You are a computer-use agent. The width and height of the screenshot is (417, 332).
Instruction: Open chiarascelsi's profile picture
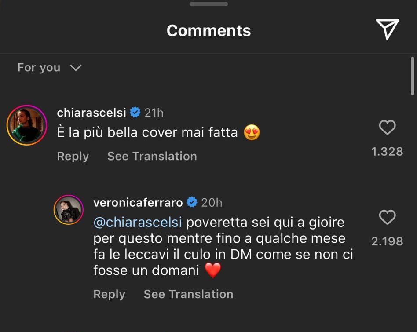27,125
